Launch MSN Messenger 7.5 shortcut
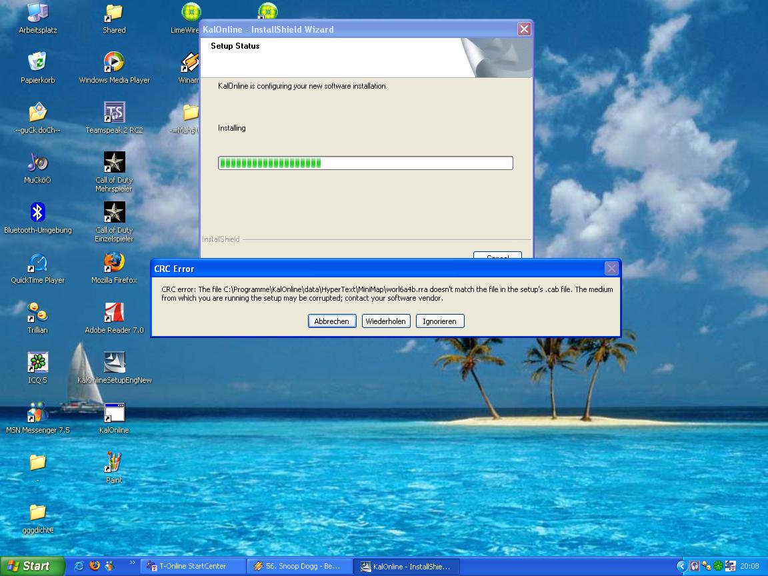 click(x=38, y=418)
